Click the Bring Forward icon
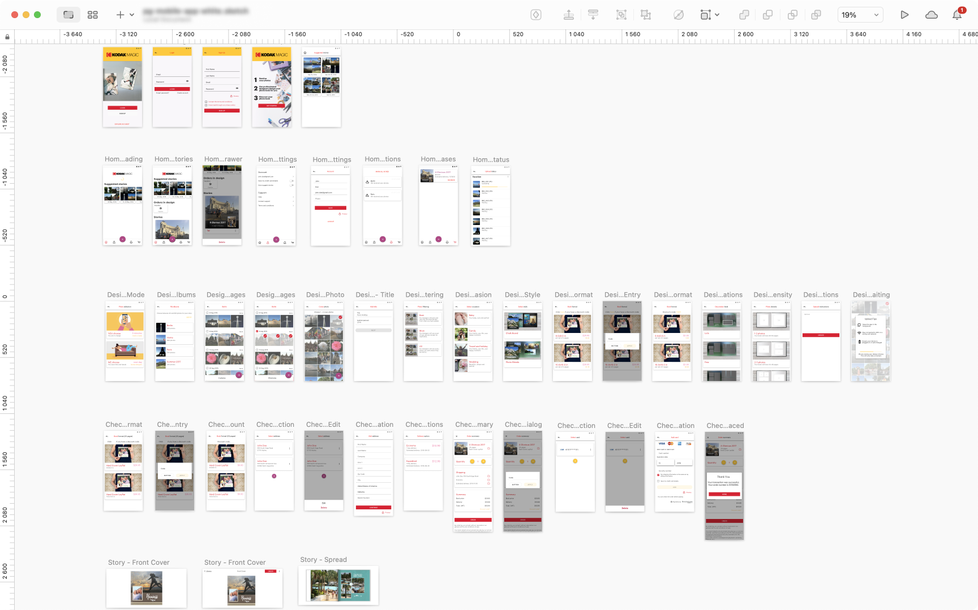This screenshot has width=978, height=610. pyautogui.click(x=569, y=15)
